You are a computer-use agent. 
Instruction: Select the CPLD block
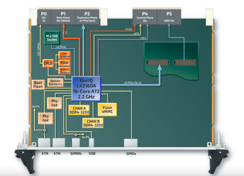click(x=48, y=64)
